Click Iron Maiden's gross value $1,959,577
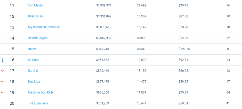 (x=104, y=5)
